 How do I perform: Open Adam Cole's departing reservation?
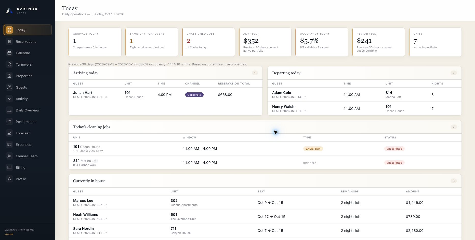364,95
